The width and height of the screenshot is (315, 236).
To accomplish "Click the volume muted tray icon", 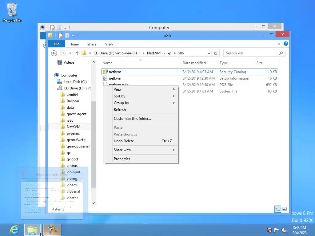I will 284,230.
